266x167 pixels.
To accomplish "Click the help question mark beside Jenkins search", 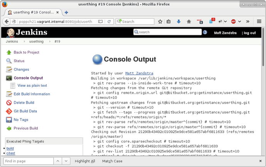I will coord(205,32).
